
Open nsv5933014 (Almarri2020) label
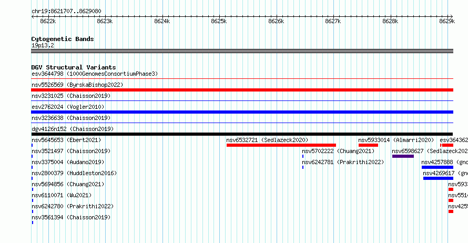(x=396, y=140)
